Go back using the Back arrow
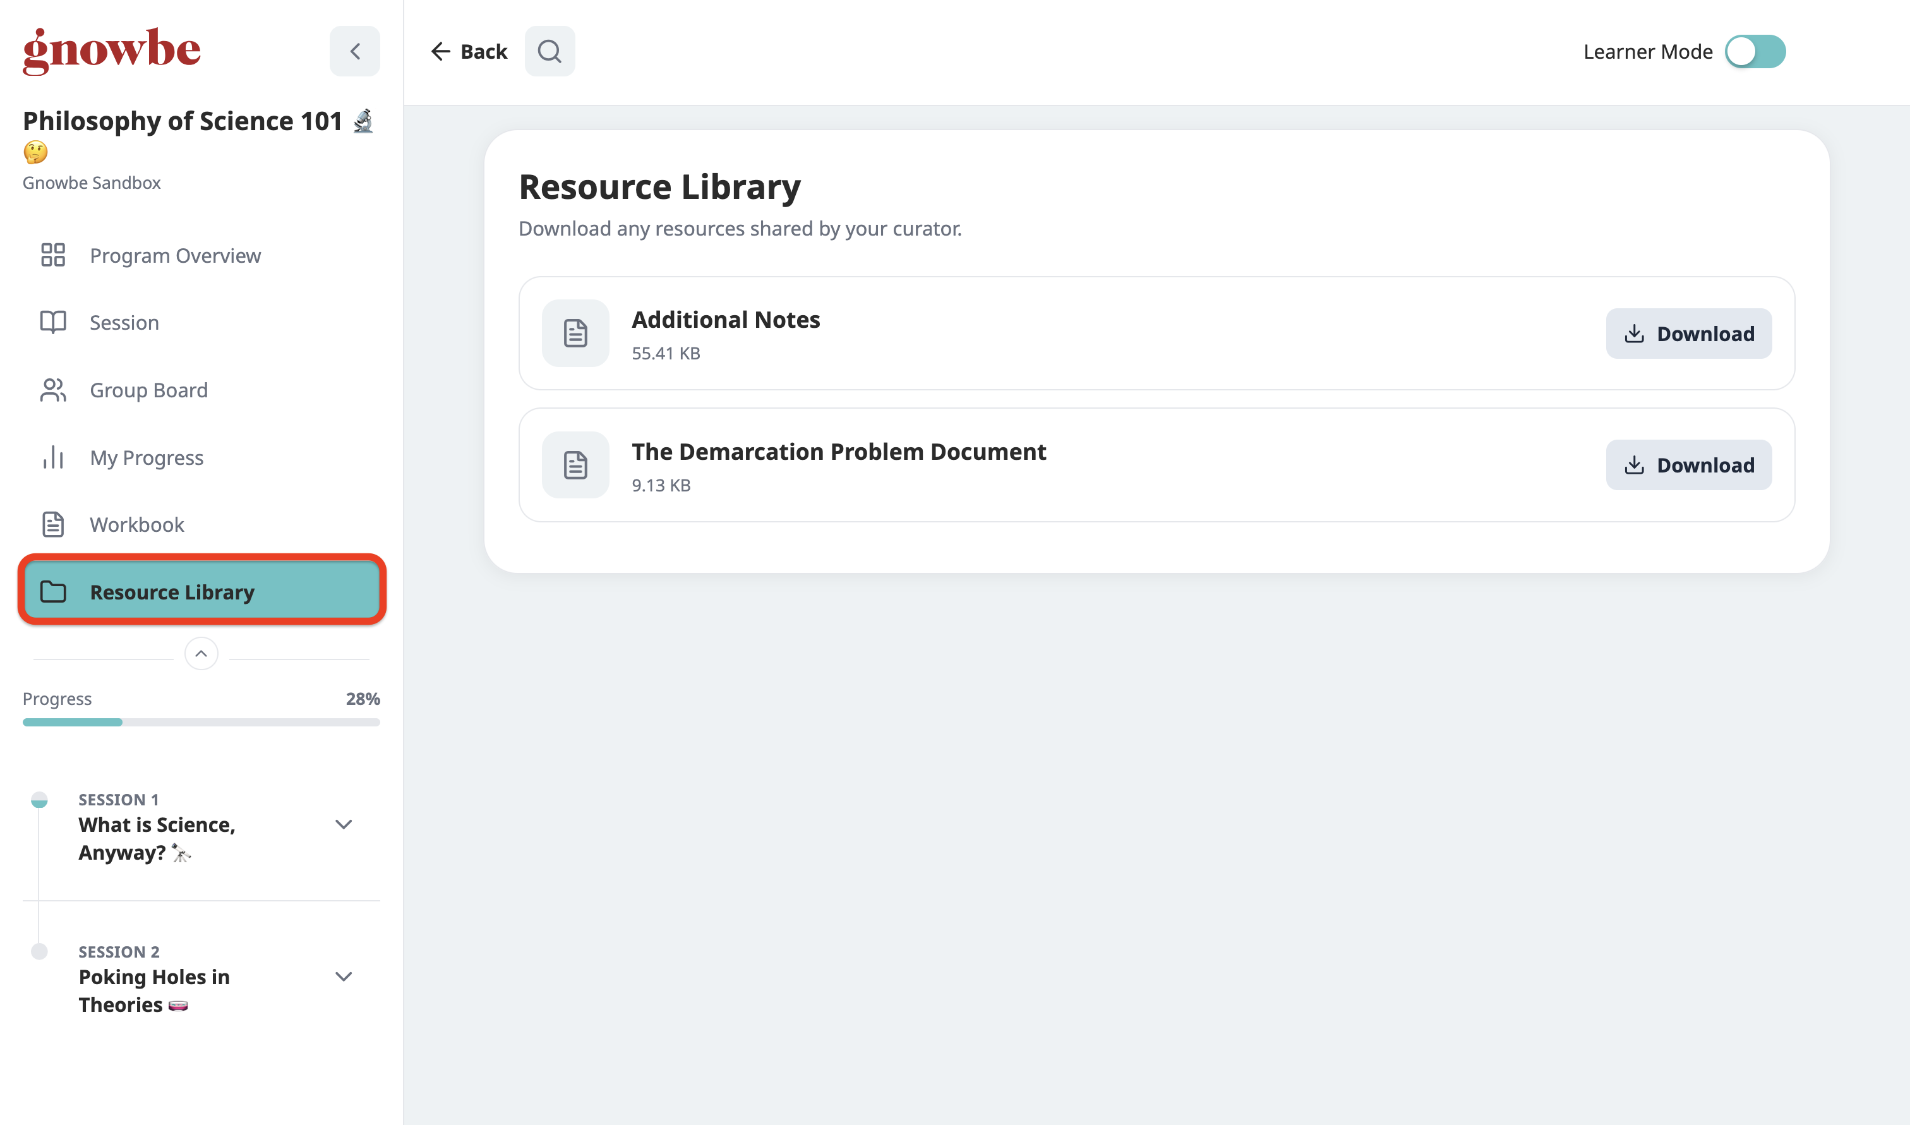This screenshot has width=1910, height=1125. (469, 51)
